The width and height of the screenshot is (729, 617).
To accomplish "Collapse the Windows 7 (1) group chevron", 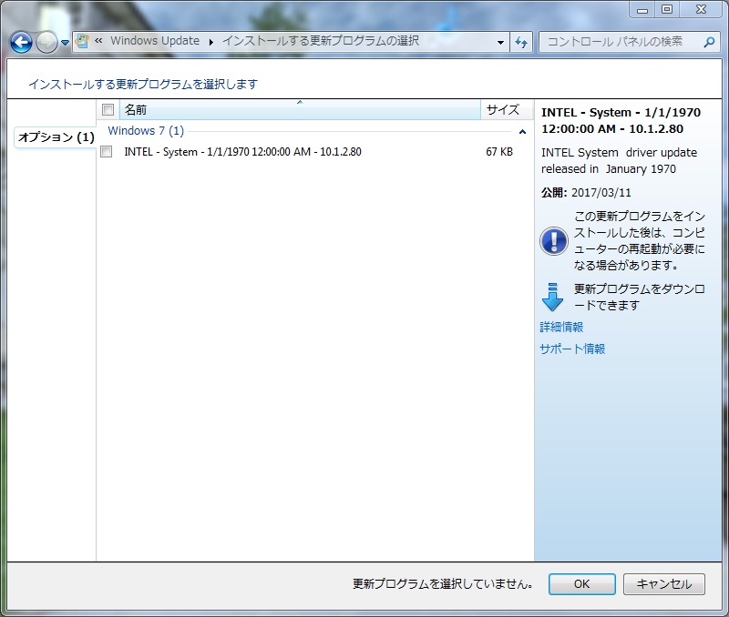I will tap(522, 132).
